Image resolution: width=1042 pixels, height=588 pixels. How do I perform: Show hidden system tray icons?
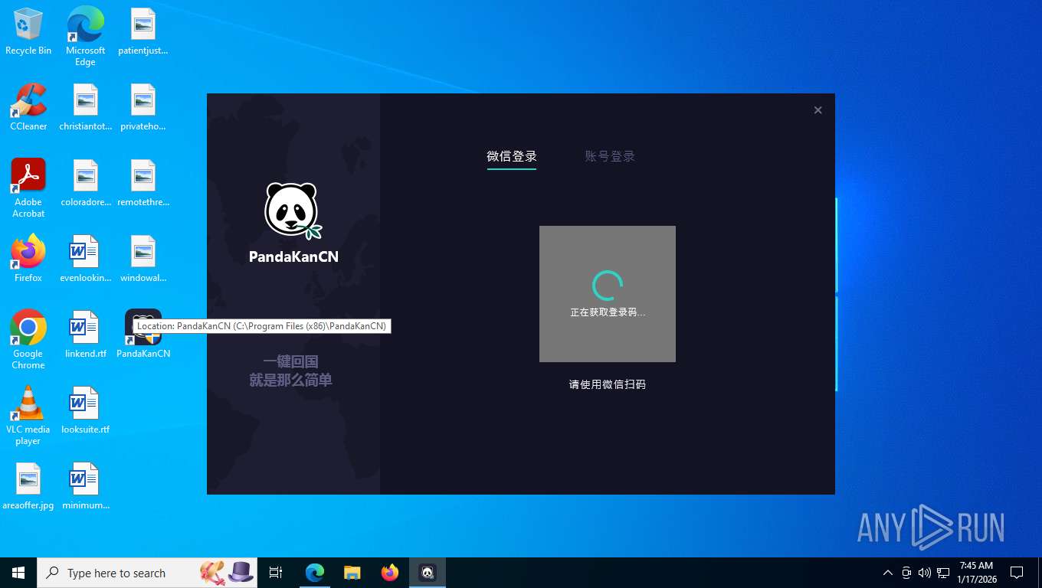coord(888,573)
